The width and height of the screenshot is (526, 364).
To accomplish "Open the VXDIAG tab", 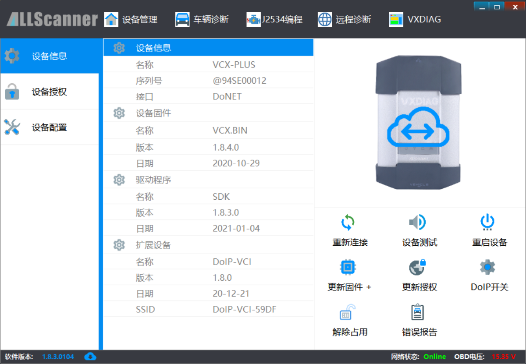I will tap(415, 19).
